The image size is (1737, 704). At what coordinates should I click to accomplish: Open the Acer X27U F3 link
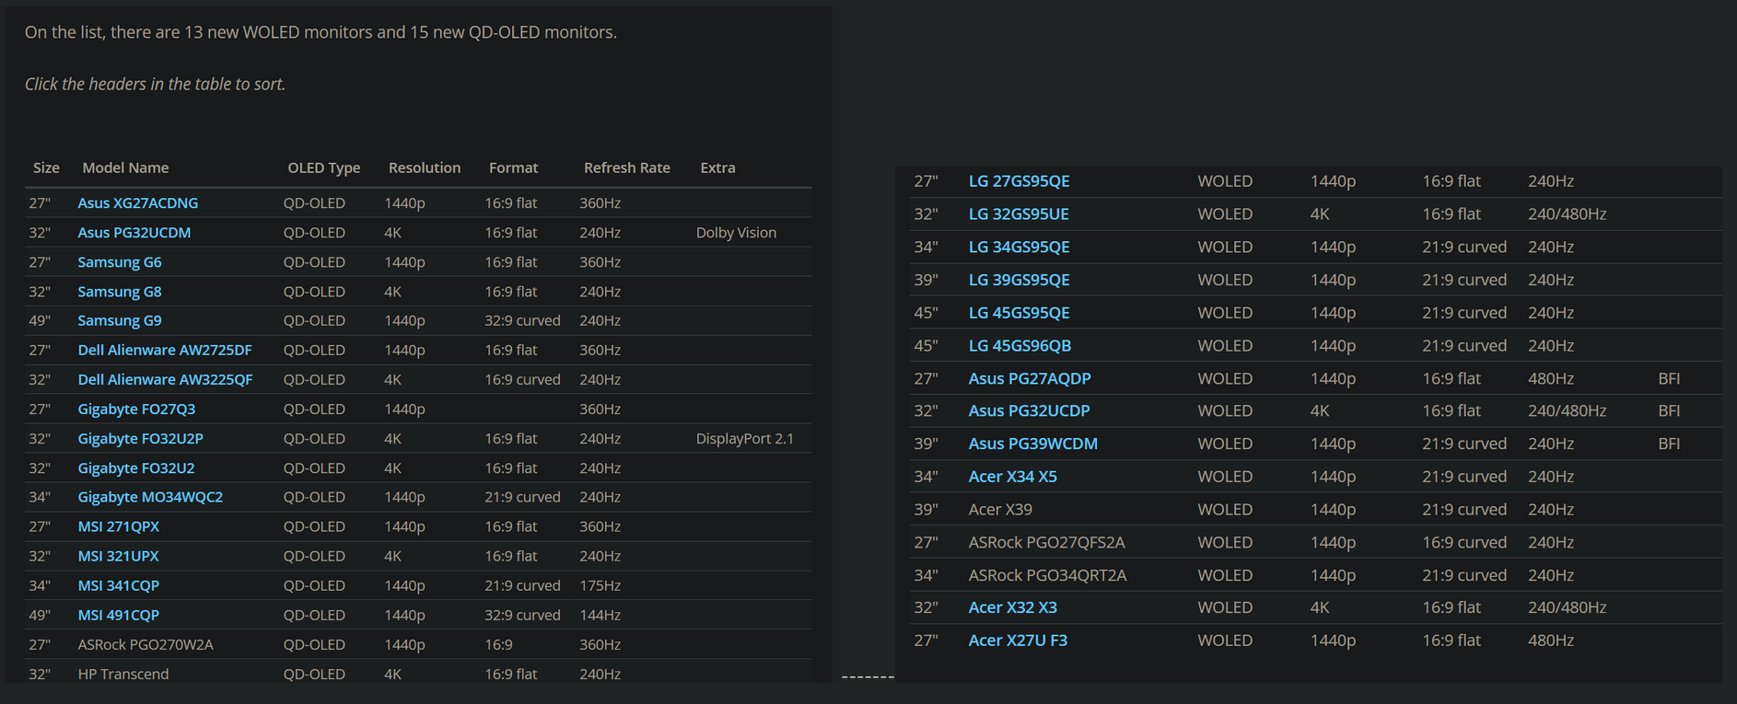pyautogui.click(x=1018, y=641)
